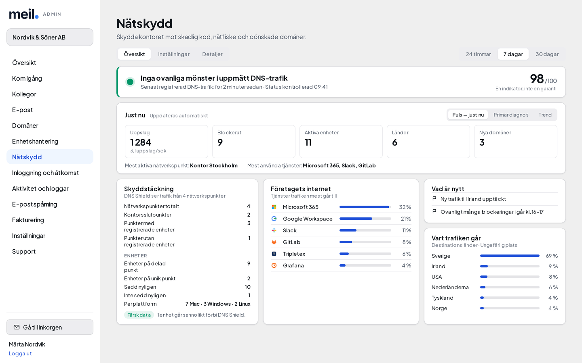Open the Nordvik & Söner AB organization selector
This screenshot has height=363, width=582.
50,37
